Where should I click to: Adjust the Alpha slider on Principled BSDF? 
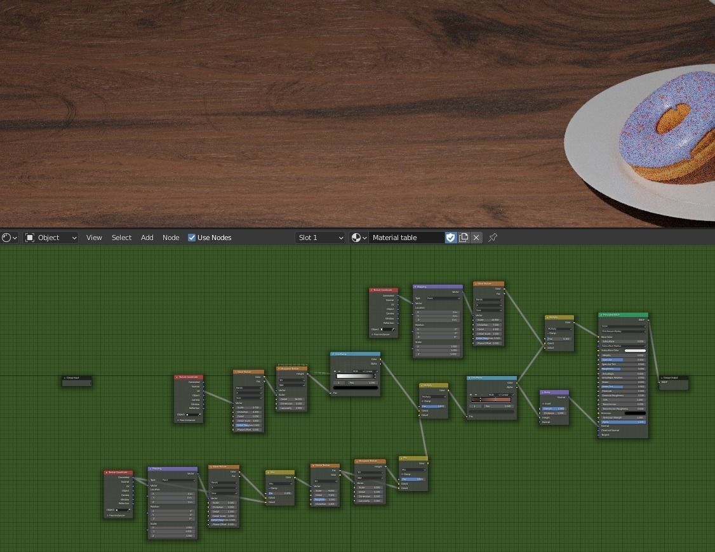pos(623,422)
